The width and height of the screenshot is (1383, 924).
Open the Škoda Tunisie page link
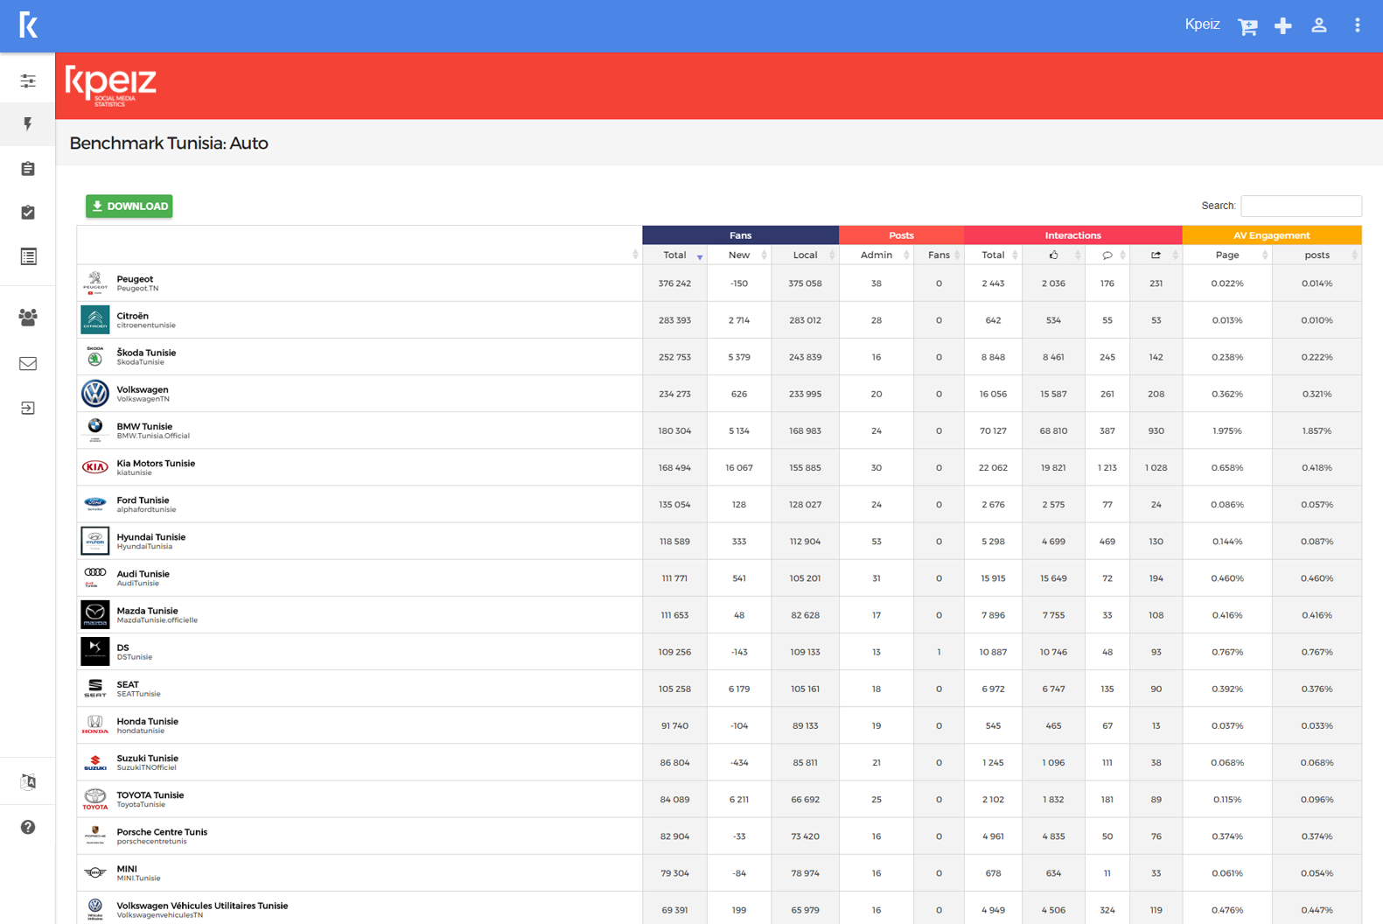point(146,353)
